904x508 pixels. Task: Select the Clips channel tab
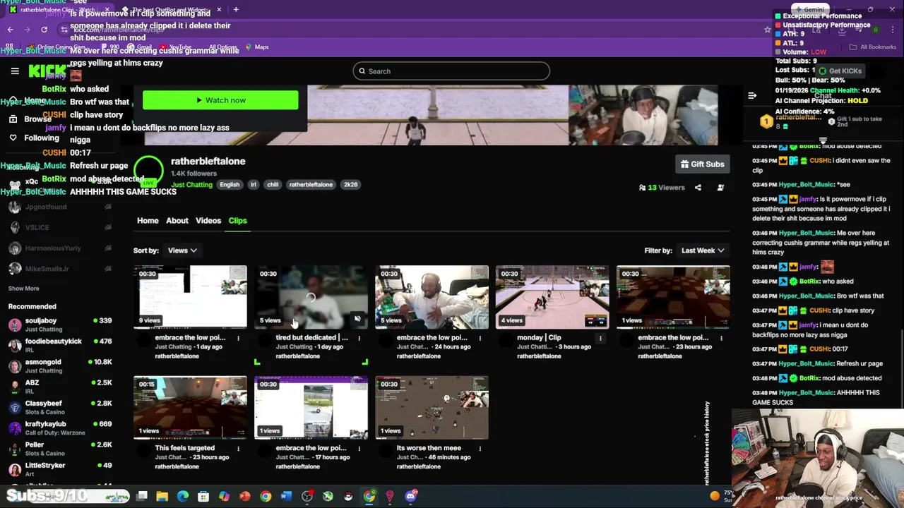point(237,221)
